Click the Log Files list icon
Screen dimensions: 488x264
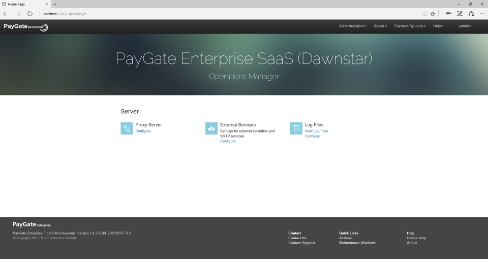tap(296, 128)
